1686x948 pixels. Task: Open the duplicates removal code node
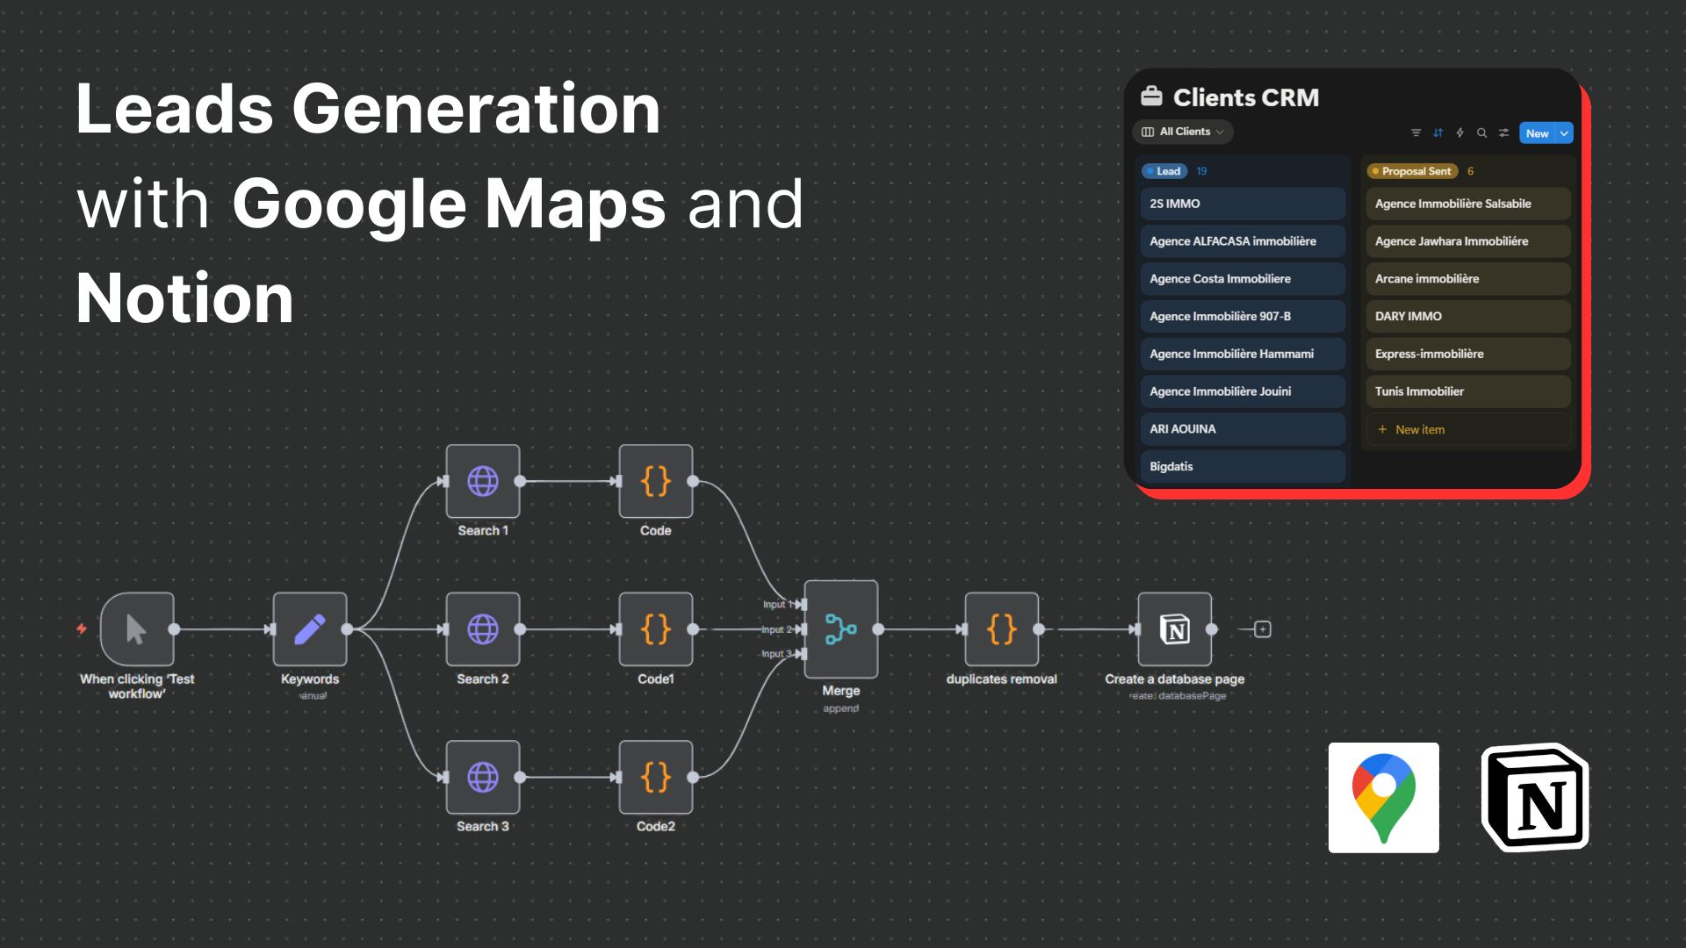pyautogui.click(x=1001, y=629)
